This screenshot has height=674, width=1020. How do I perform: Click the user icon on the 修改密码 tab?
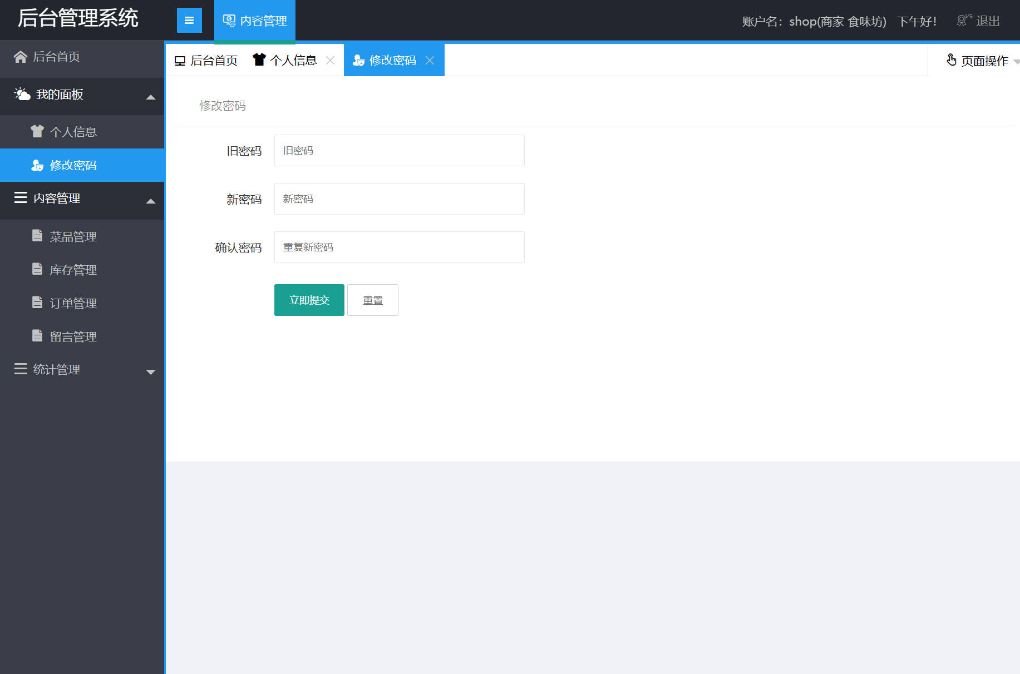pos(359,60)
